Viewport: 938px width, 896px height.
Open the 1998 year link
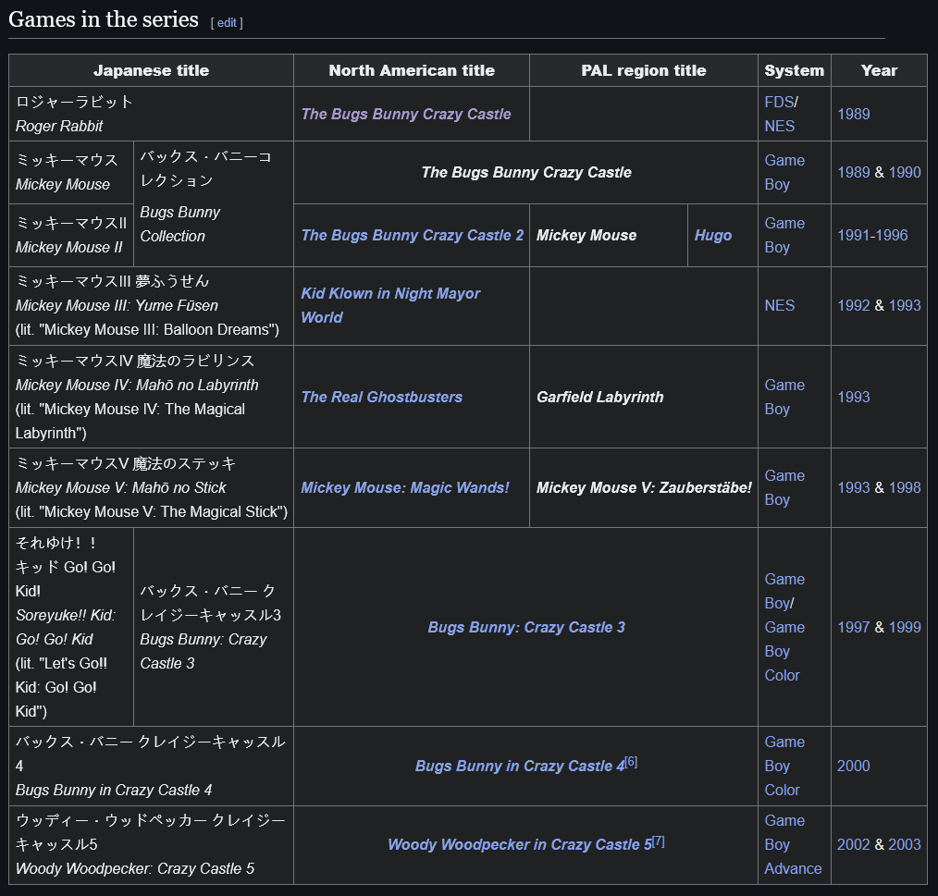tap(905, 487)
